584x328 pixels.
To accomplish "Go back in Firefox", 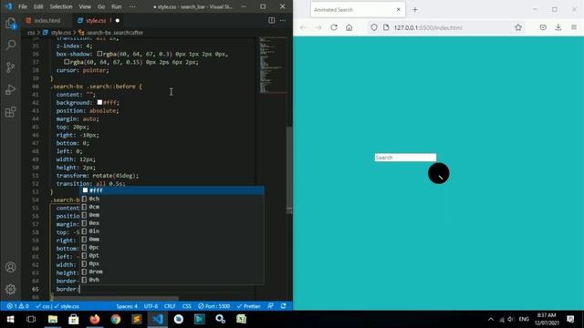I will (303, 27).
